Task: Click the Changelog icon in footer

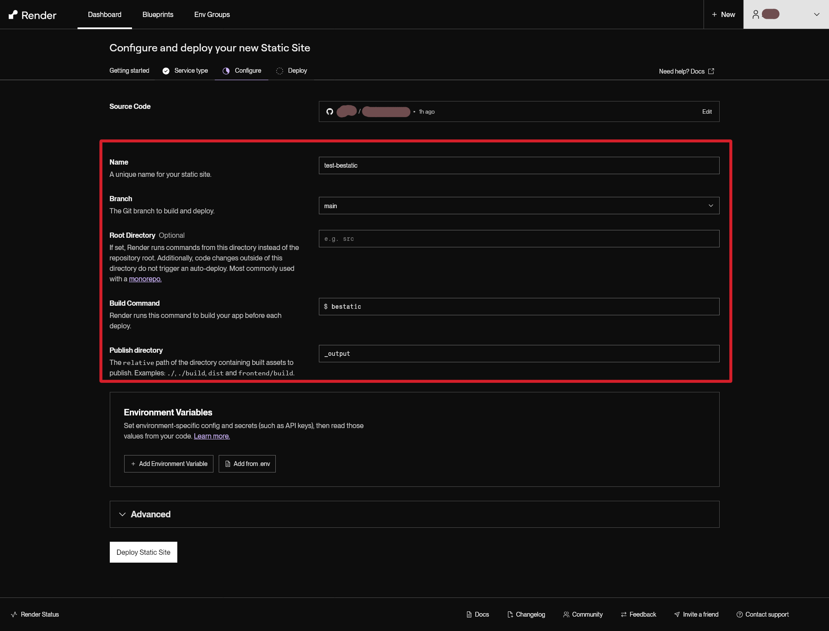Action: pyautogui.click(x=510, y=614)
